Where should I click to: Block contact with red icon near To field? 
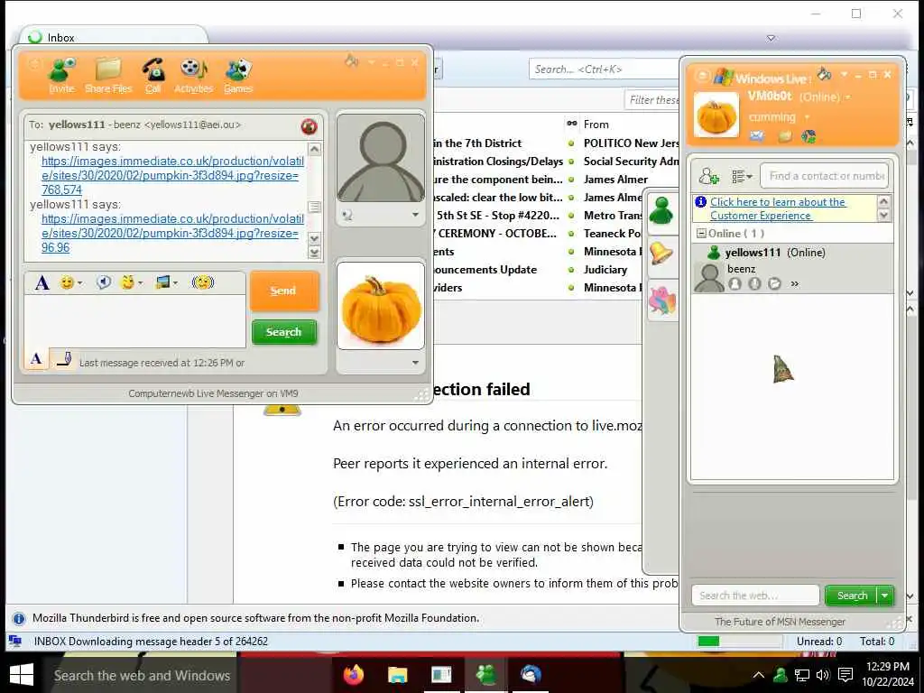(309, 125)
